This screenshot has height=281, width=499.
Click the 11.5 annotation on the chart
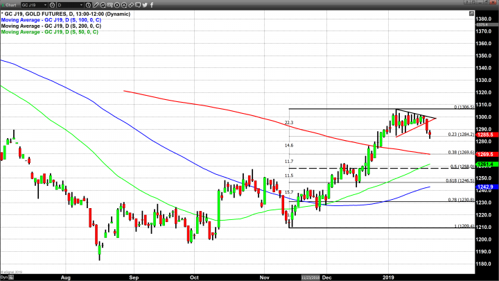coord(289,176)
